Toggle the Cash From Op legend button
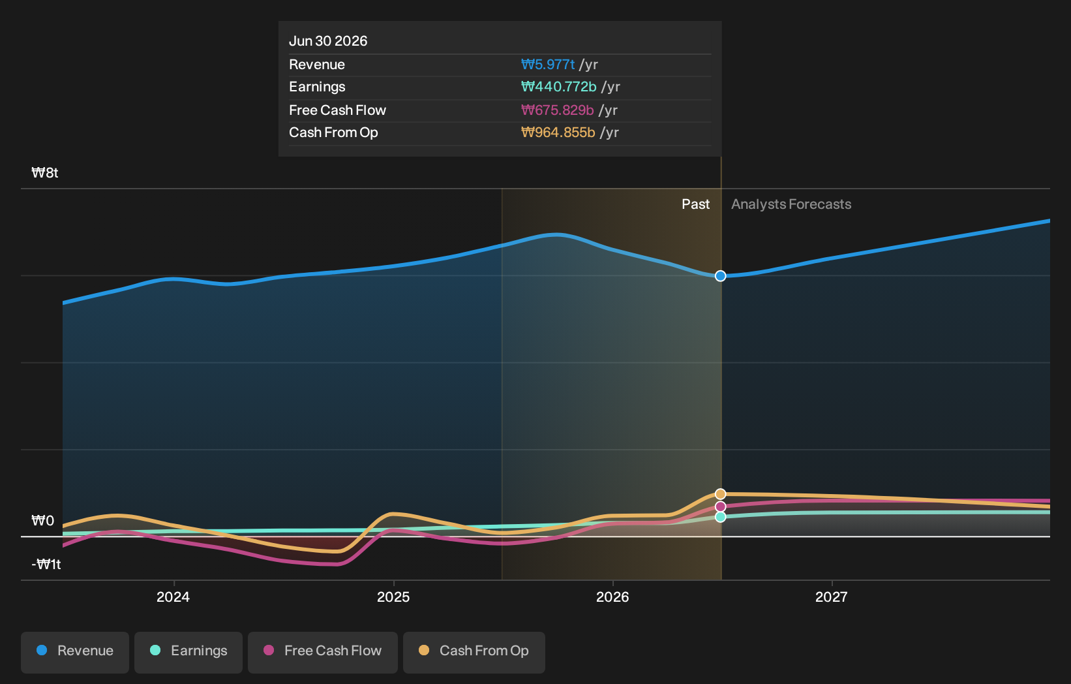The height and width of the screenshot is (684, 1071). pyautogui.click(x=474, y=651)
